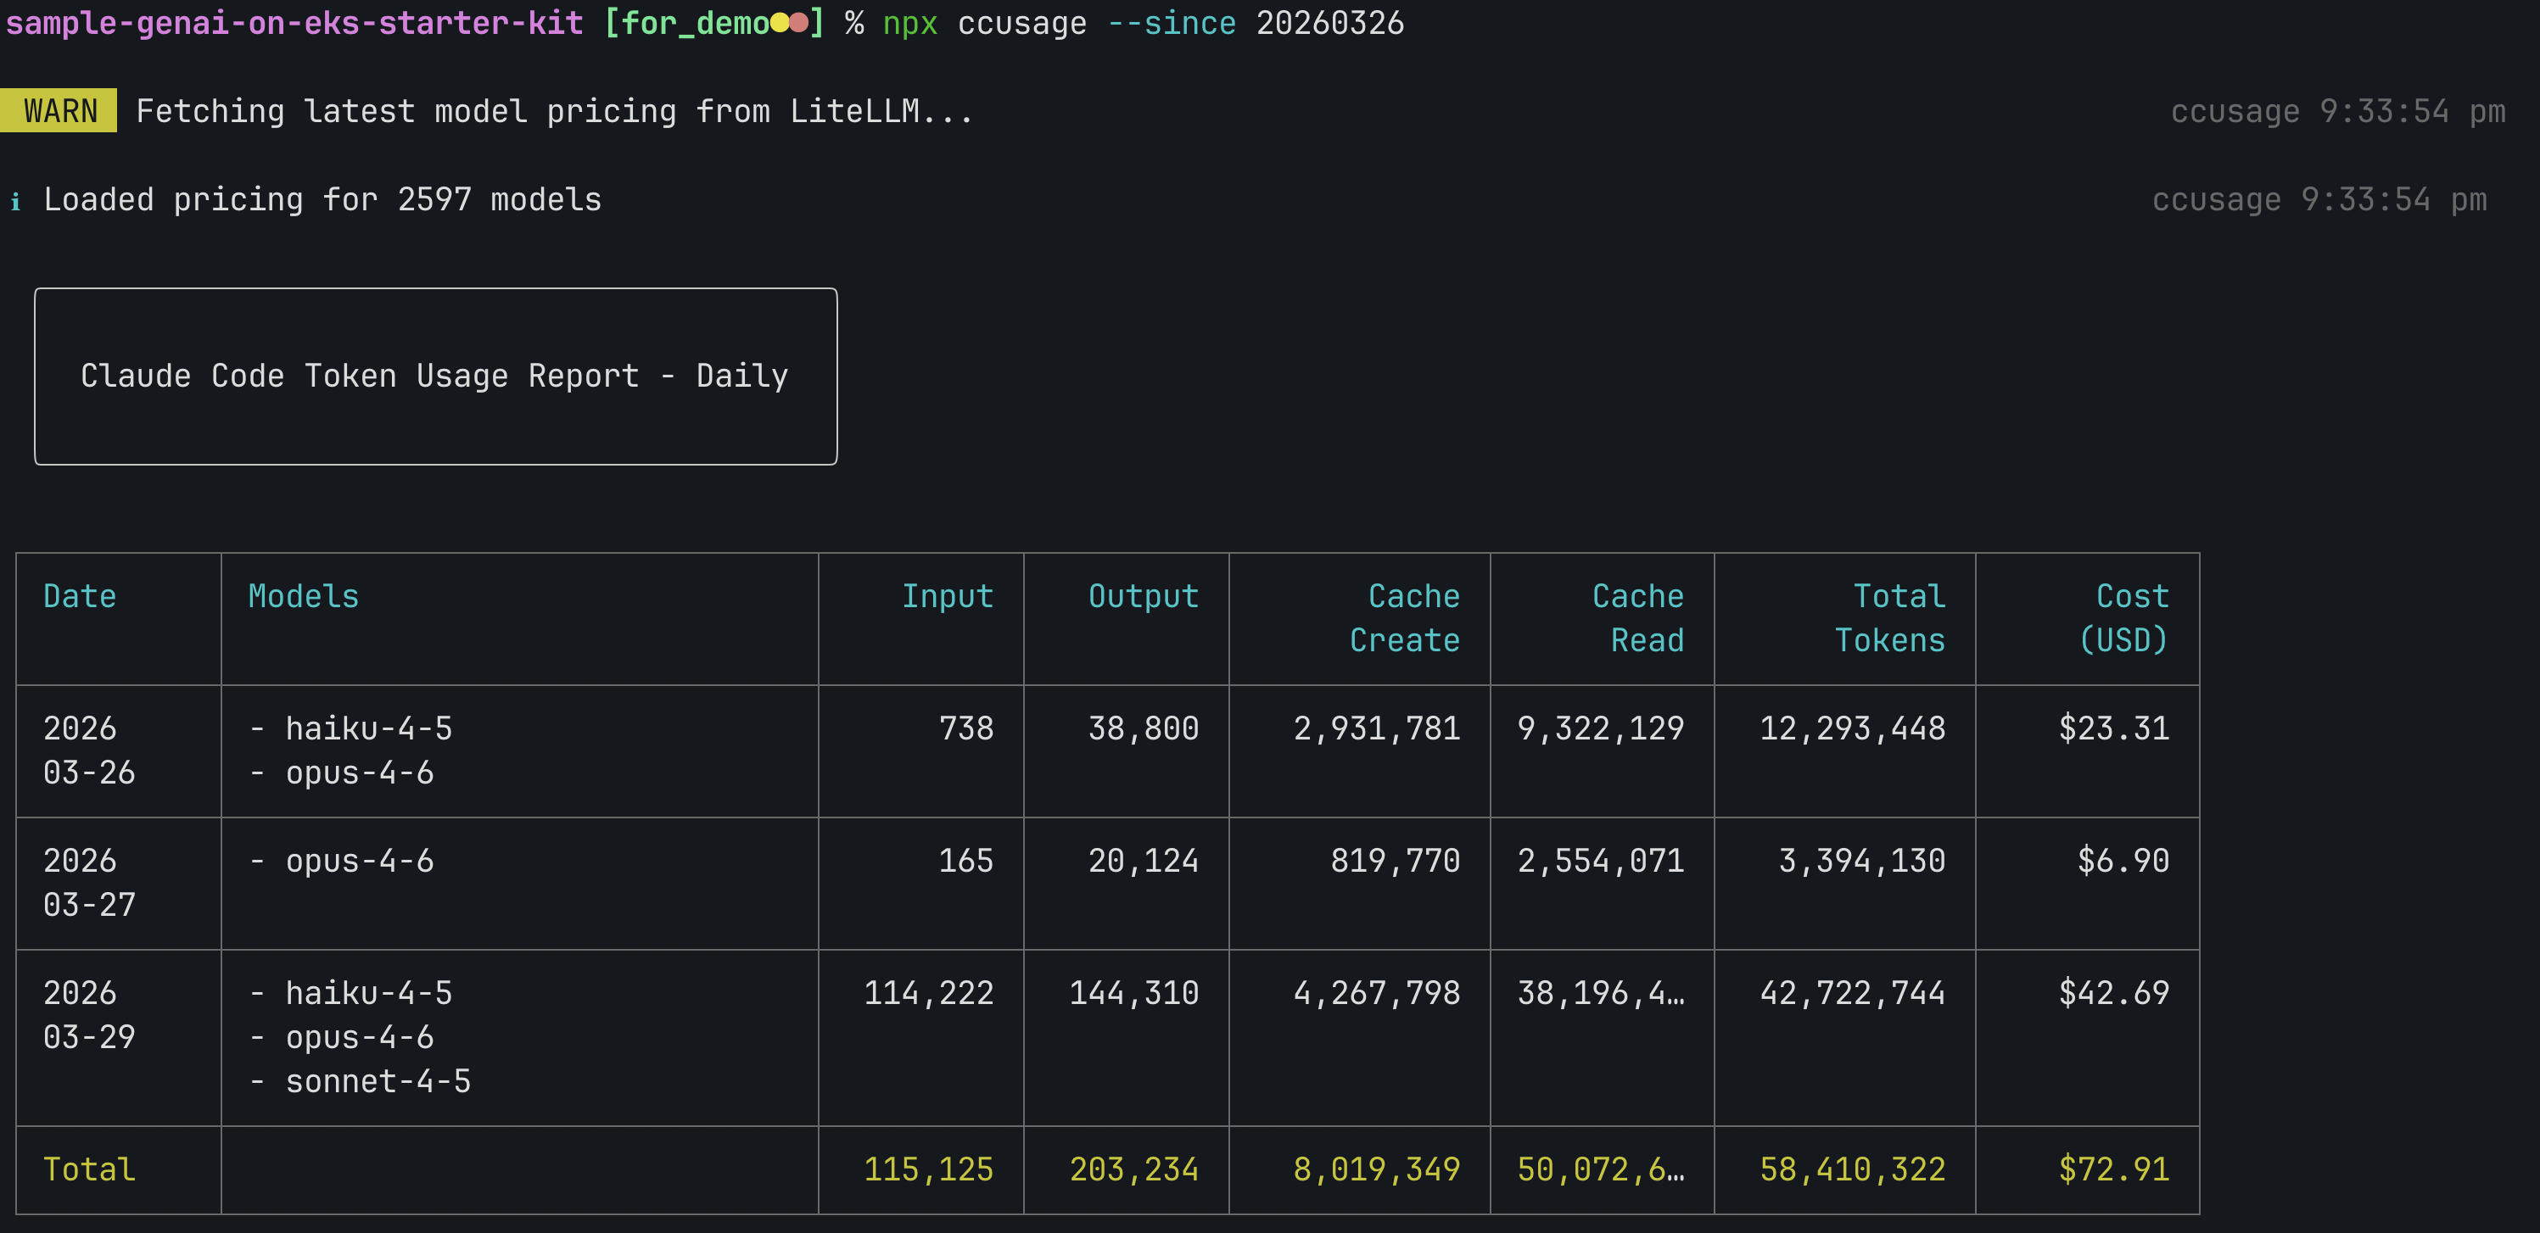
Task: Click grand total tokens '58,410,322'
Action: (x=1853, y=1169)
